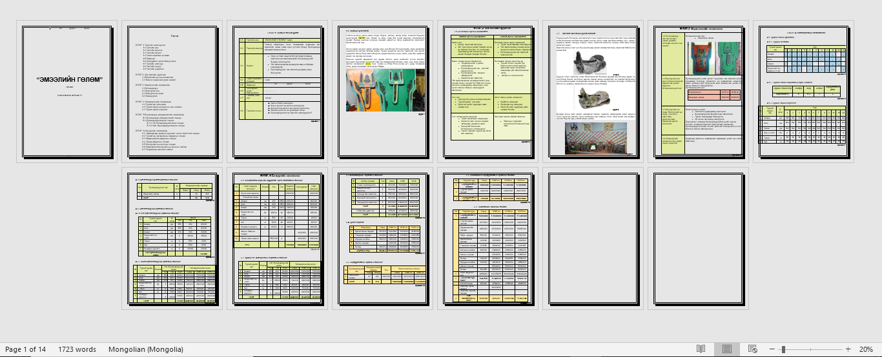Open Mongolian (Mongolia) language setting

[x=146, y=349]
